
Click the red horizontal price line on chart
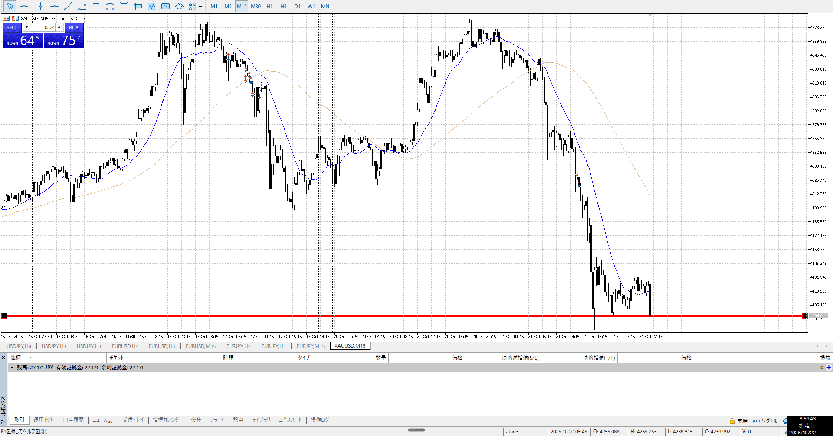coord(390,316)
